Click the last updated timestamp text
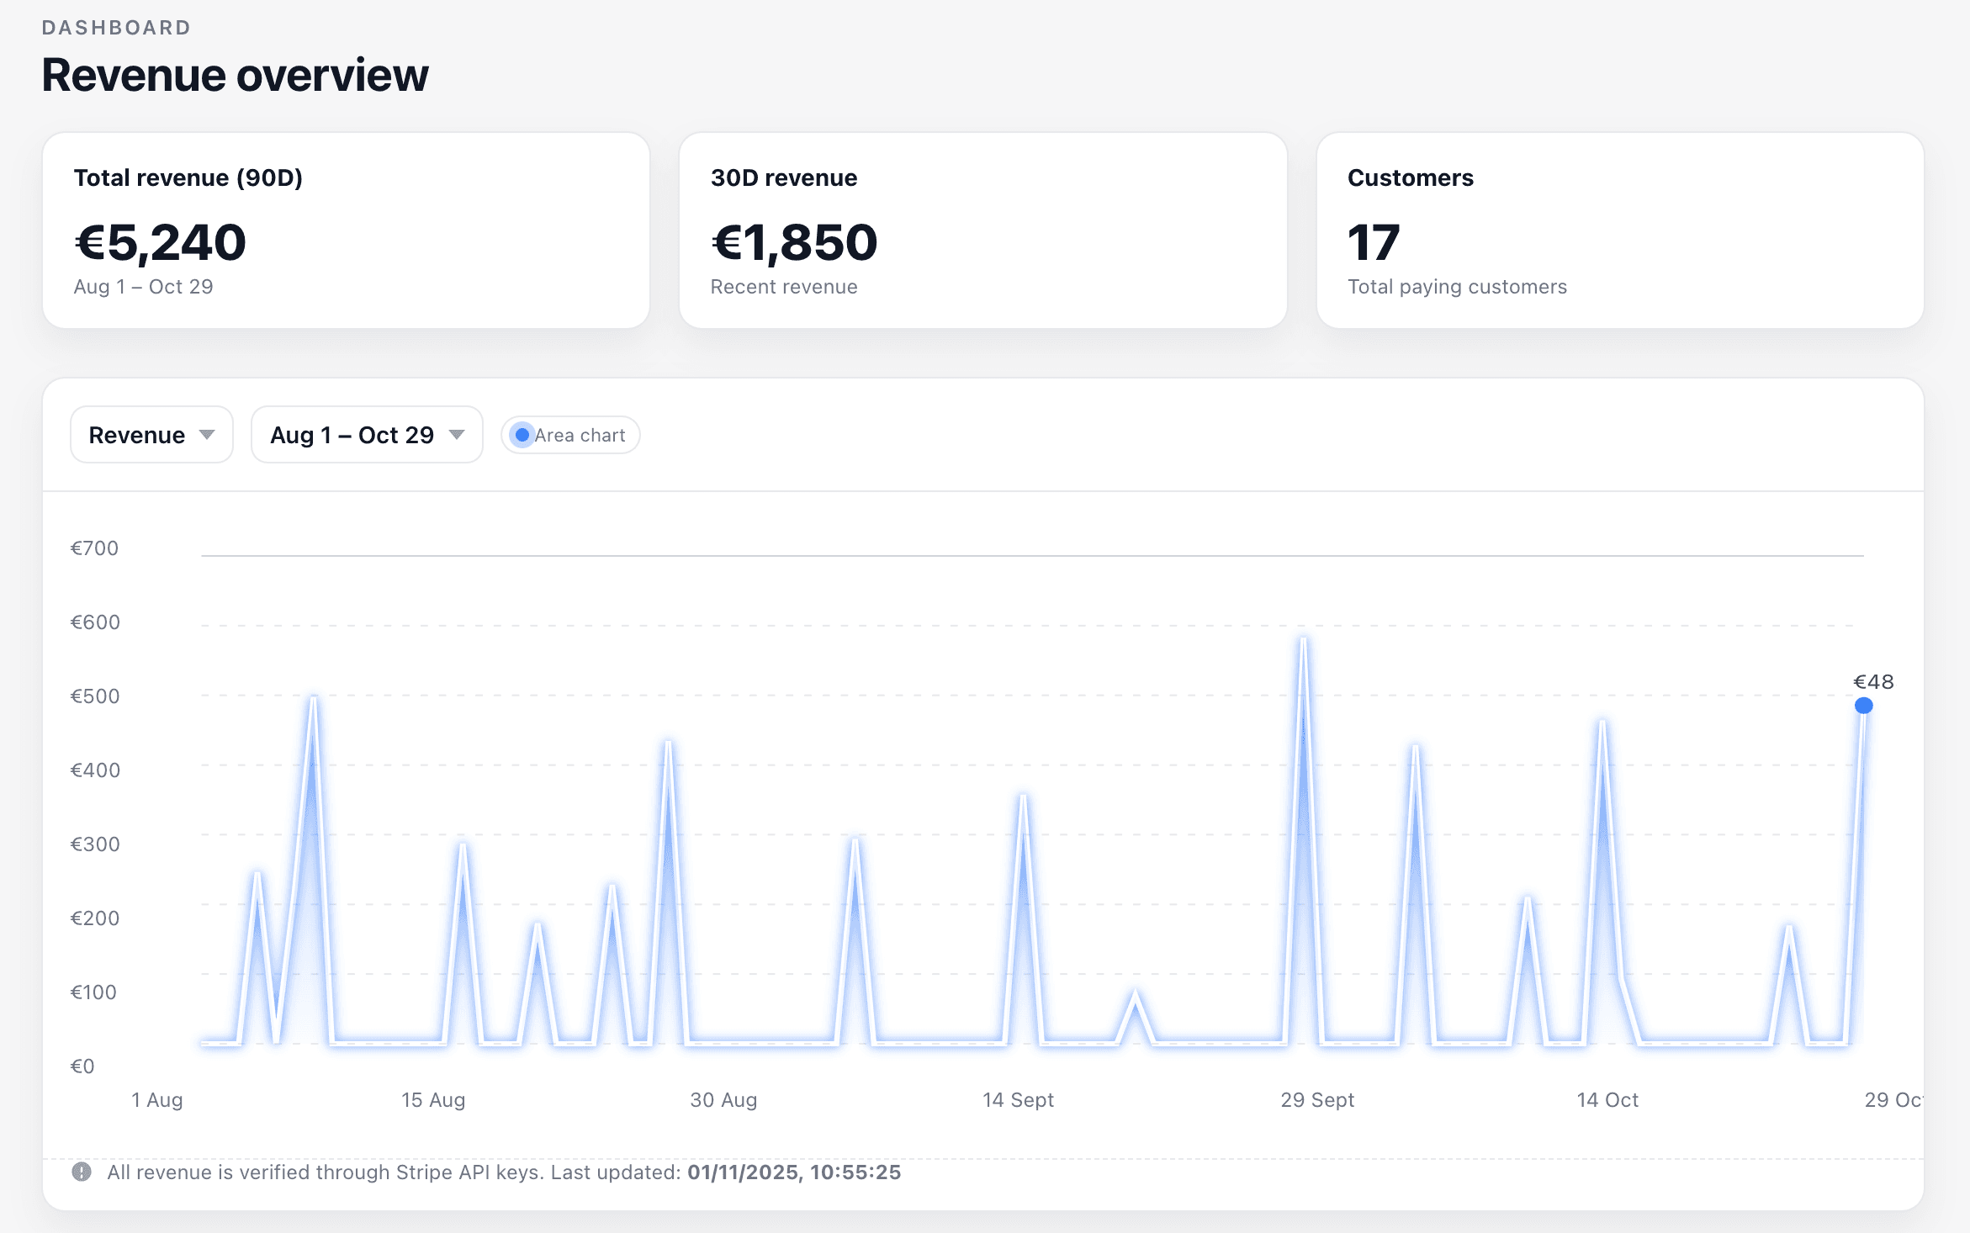Image resolution: width=1970 pixels, height=1233 pixels. (793, 1172)
